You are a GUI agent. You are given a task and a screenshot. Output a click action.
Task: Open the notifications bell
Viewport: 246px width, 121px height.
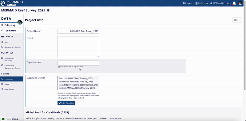pyautogui.click(x=234, y=3)
